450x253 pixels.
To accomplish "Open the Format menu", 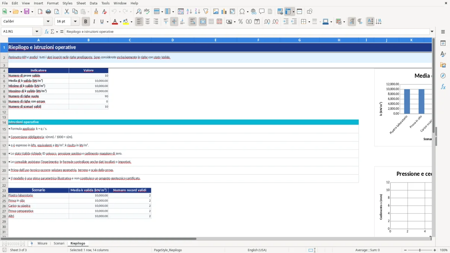I will [52, 3].
